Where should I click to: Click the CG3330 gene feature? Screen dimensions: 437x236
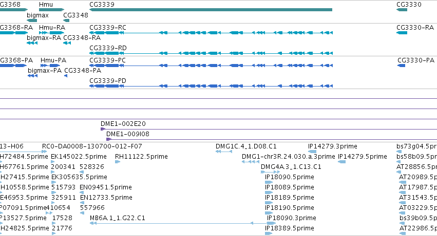[402, 10]
